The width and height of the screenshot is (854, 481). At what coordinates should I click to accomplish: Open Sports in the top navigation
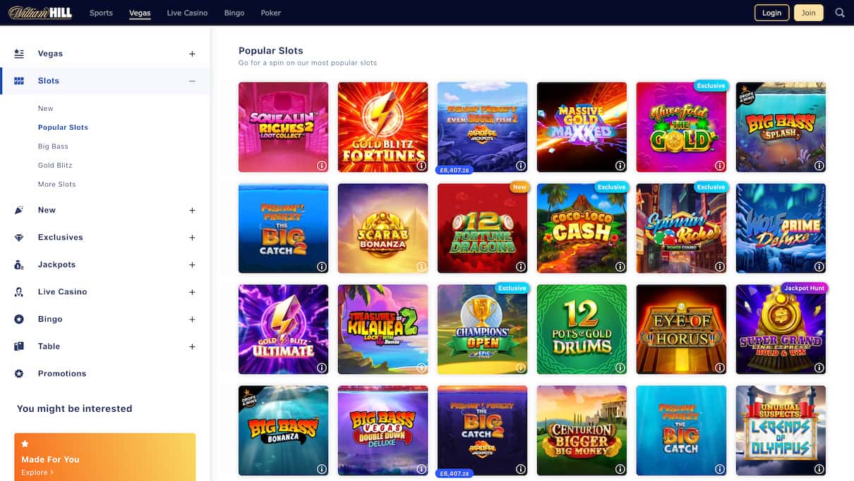101,13
